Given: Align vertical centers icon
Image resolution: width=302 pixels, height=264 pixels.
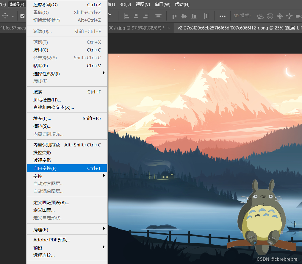Looking at the screenshot, I should [x=184, y=16].
